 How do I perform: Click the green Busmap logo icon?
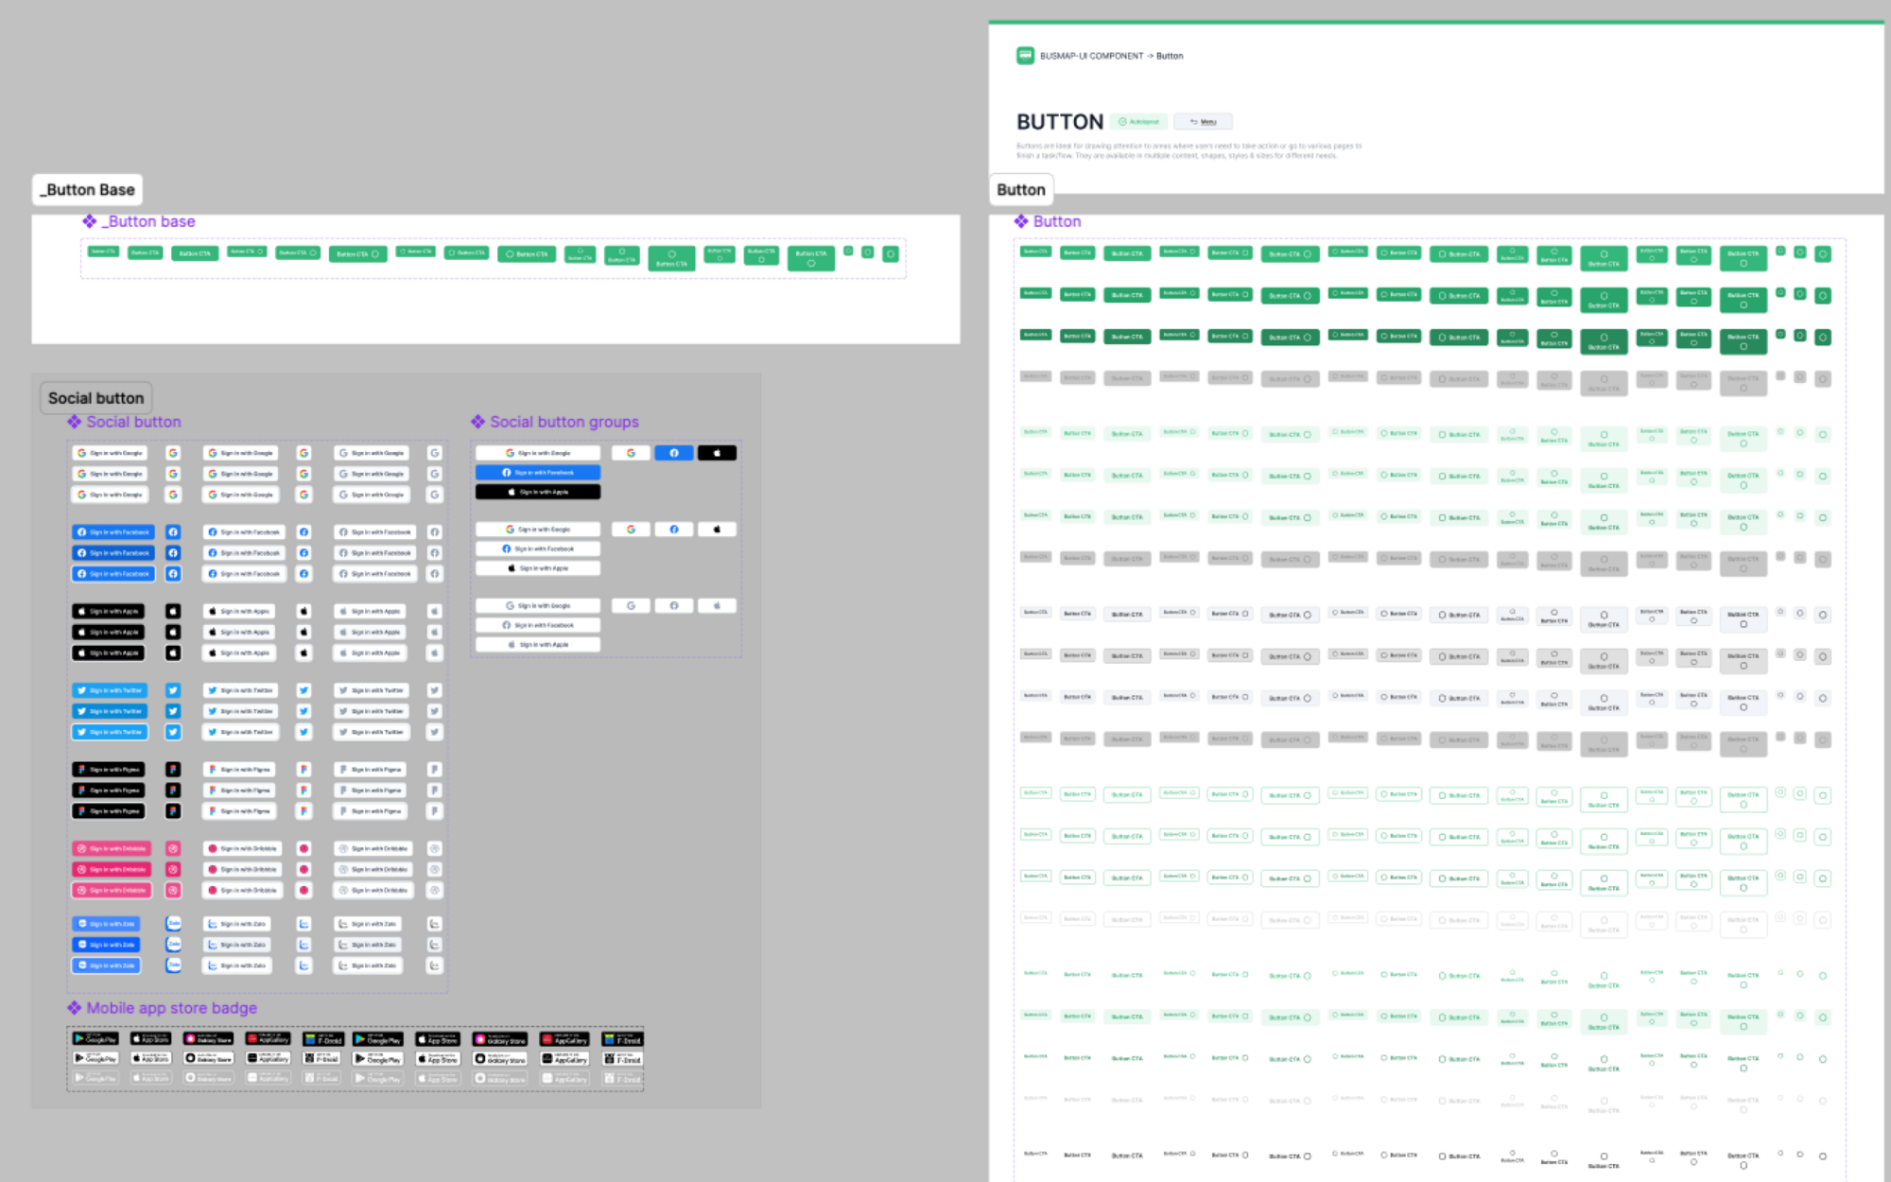pos(1025,56)
